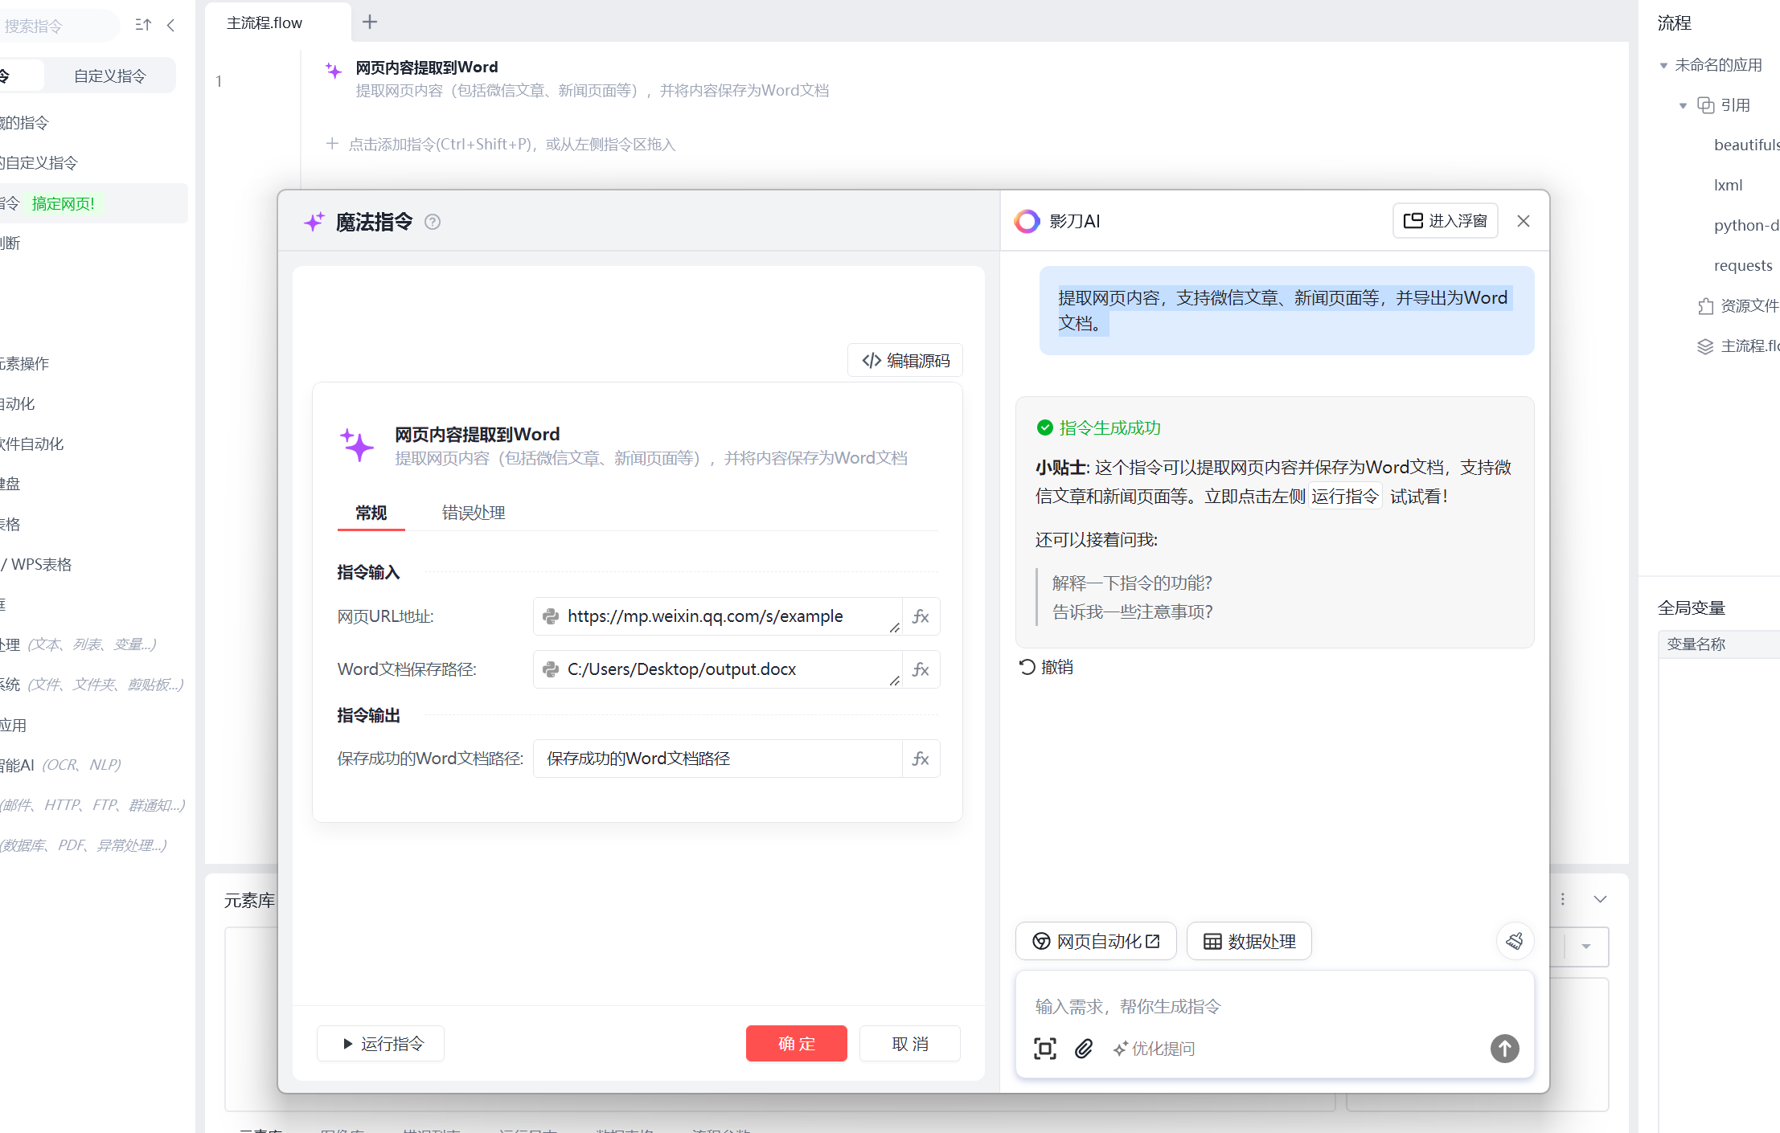Click the paperclip attachment icon
The height and width of the screenshot is (1133, 1780).
(1084, 1048)
